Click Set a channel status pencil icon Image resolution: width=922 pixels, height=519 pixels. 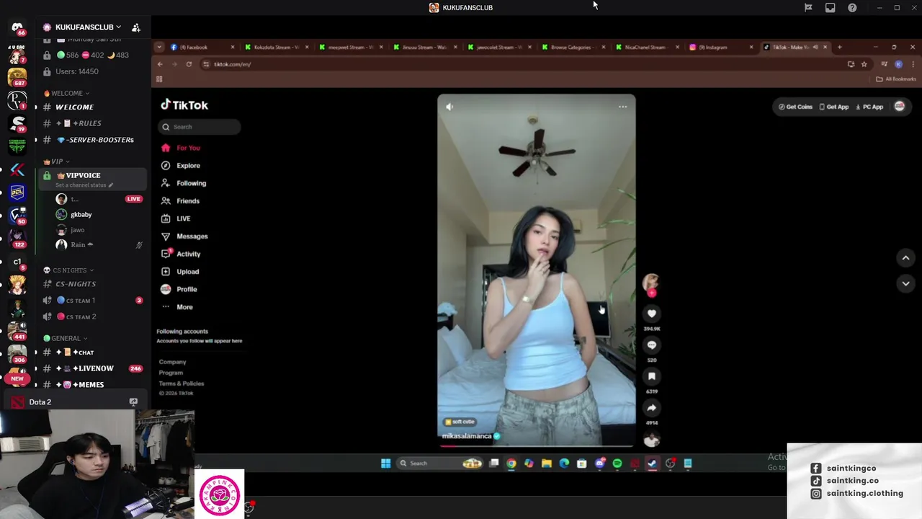point(111,185)
